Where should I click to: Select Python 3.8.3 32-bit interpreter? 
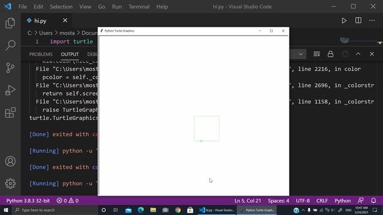click(28, 201)
